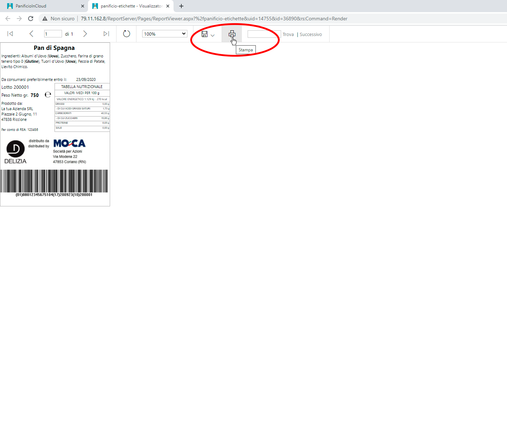Click the barcode number text

(54, 195)
